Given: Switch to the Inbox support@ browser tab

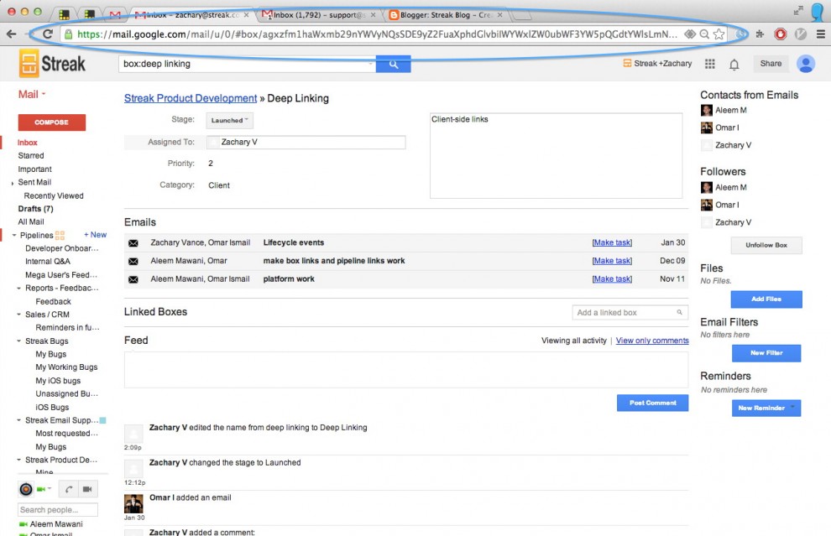Looking at the screenshot, I should [318, 15].
